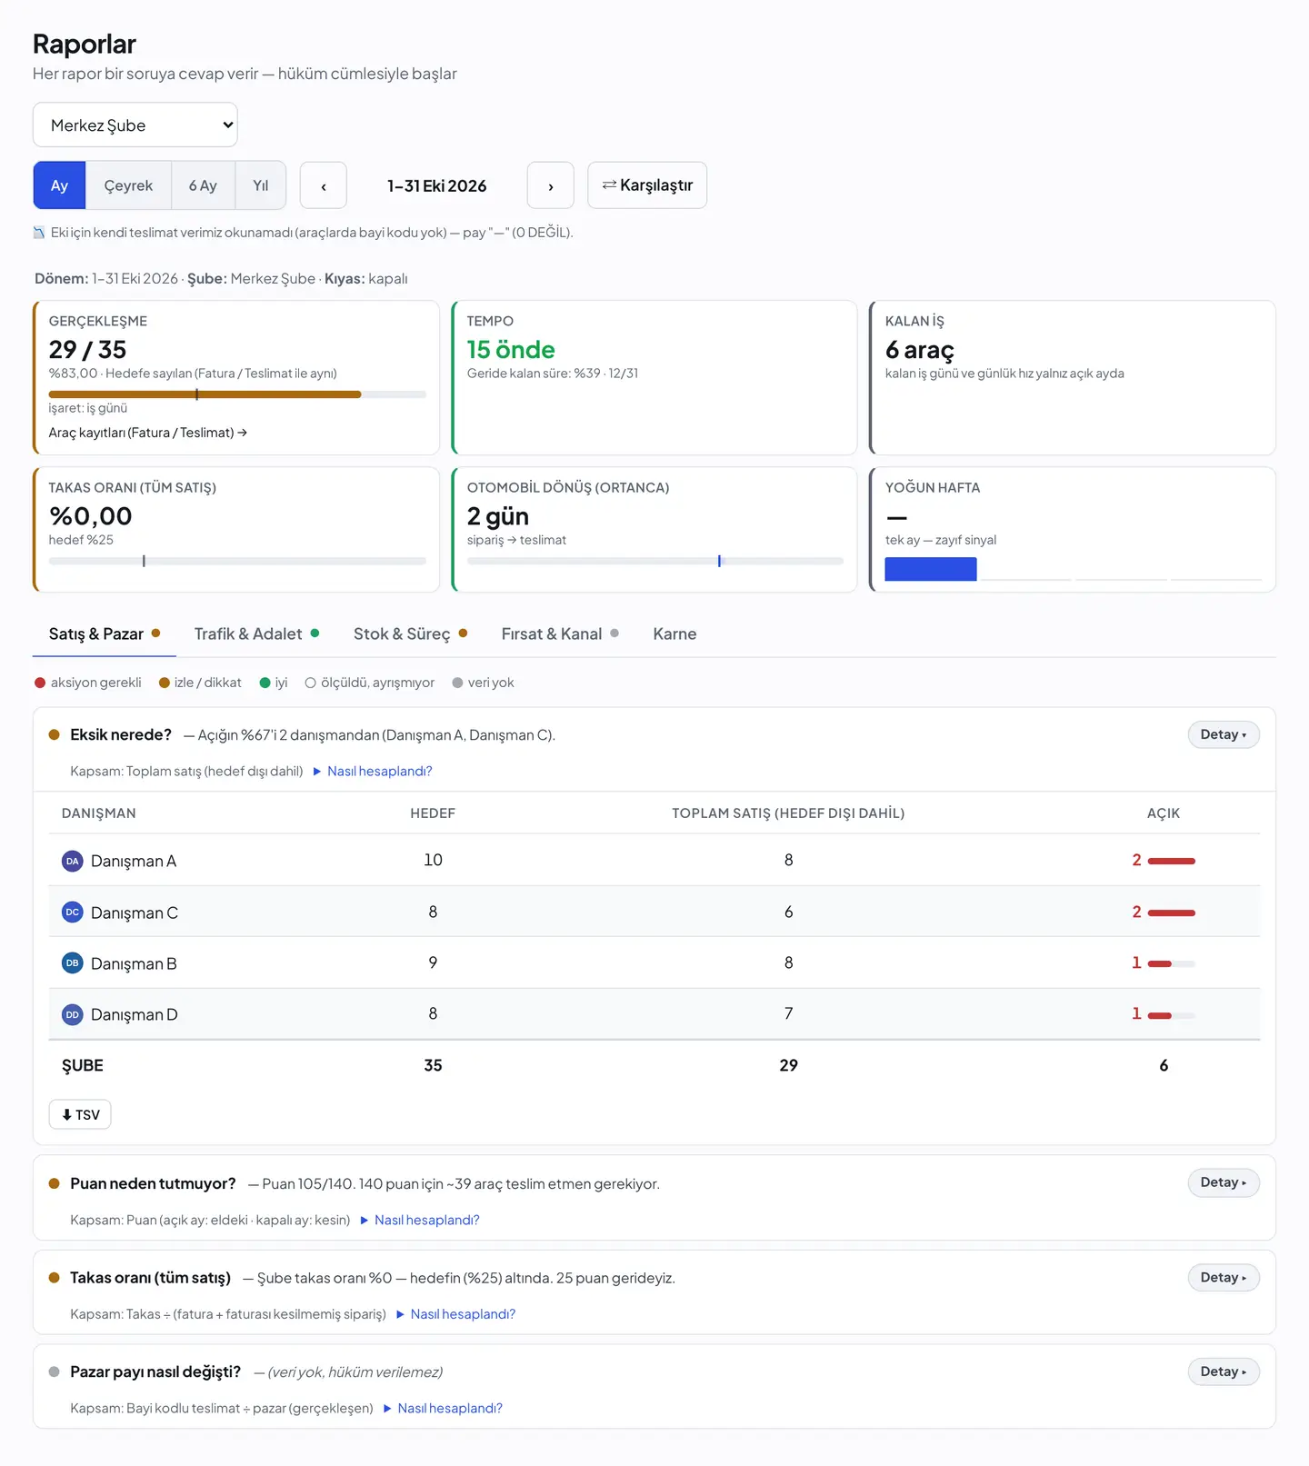The width and height of the screenshot is (1309, 1466).
Task: Switch to Stok & Süreç tab
Action: tap(410, 633)
